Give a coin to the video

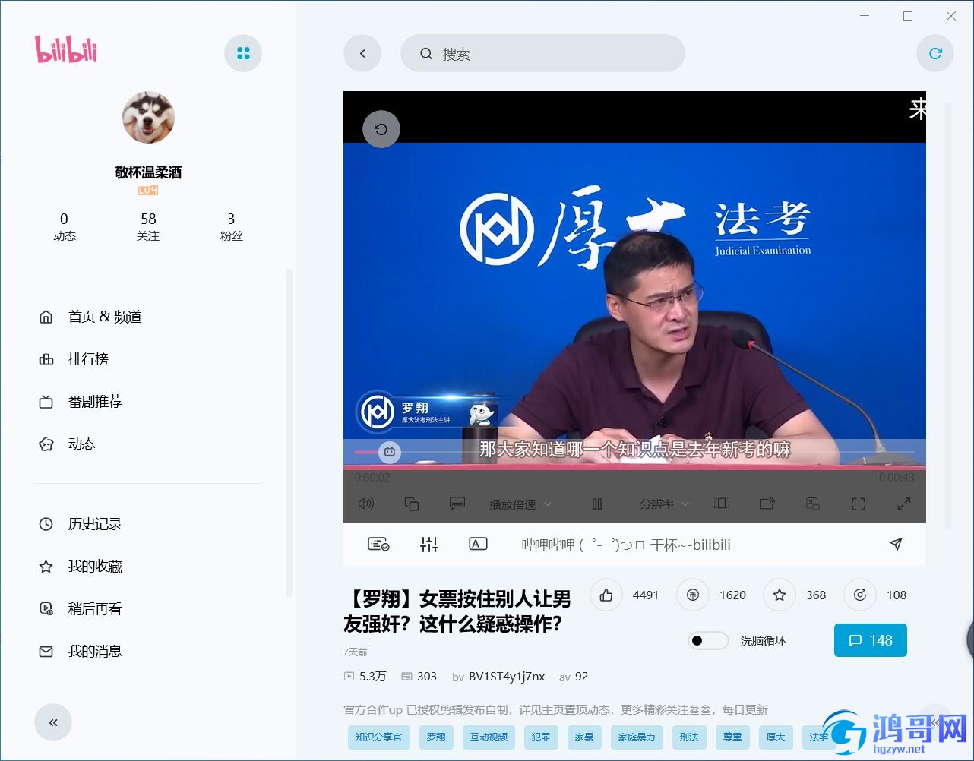[693, 595]
